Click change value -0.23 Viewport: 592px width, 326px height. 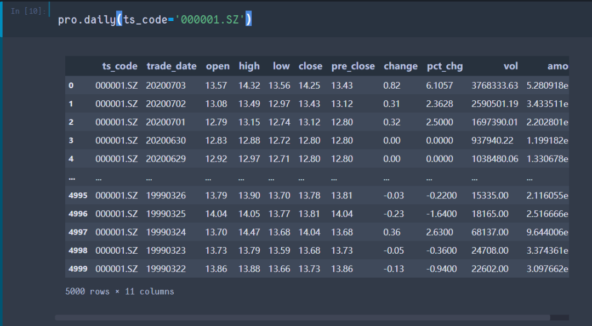point(394,214)
